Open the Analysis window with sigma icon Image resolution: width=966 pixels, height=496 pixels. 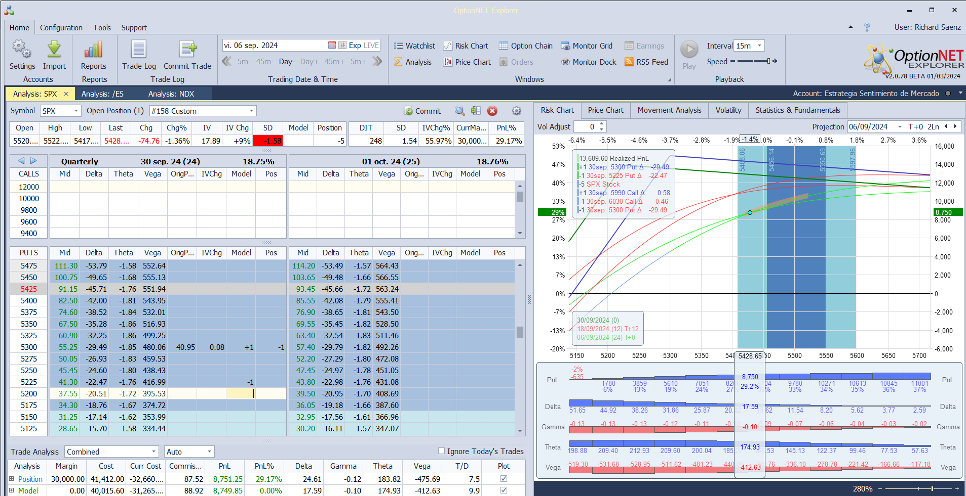413,62
